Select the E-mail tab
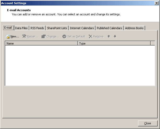The height and width of the screenshot is (129, 160). [x=8, y=28]
